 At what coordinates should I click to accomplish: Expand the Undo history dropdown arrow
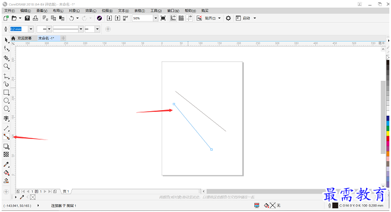pos(78,18)
